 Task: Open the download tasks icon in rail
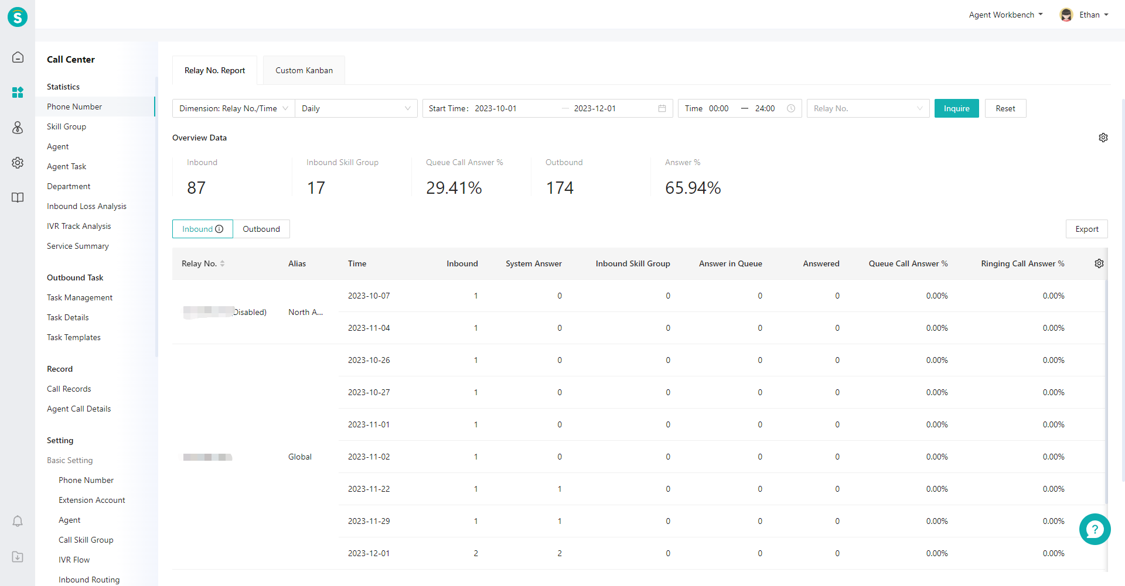[x=18, y=557]
